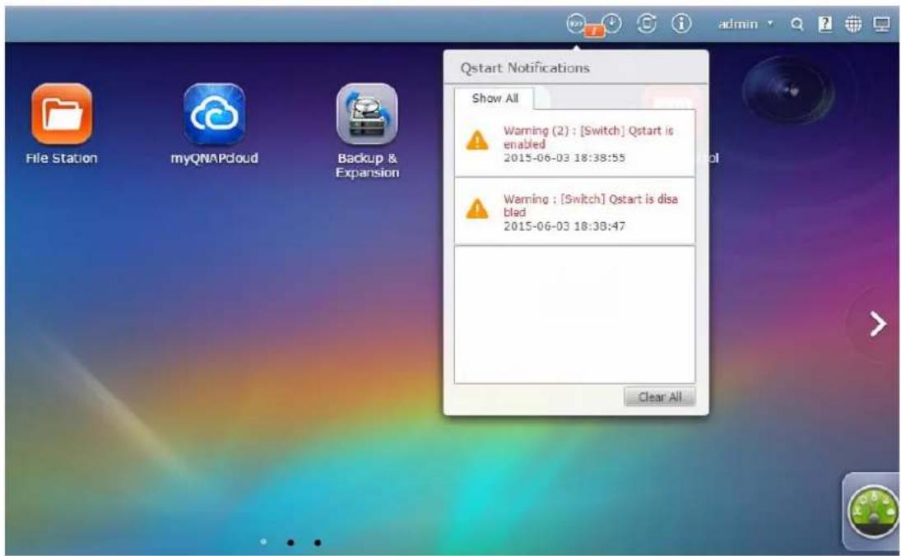Click the globe language icon

pos(853,24)
